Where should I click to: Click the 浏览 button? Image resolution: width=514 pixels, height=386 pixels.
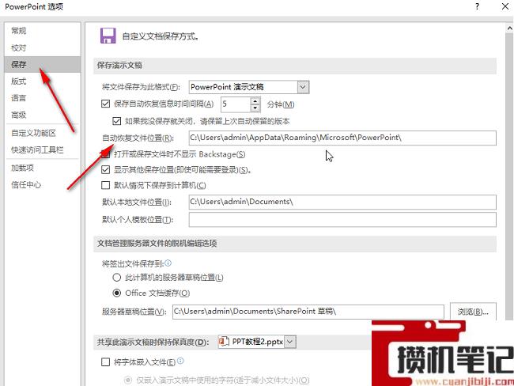click(473, 312)
